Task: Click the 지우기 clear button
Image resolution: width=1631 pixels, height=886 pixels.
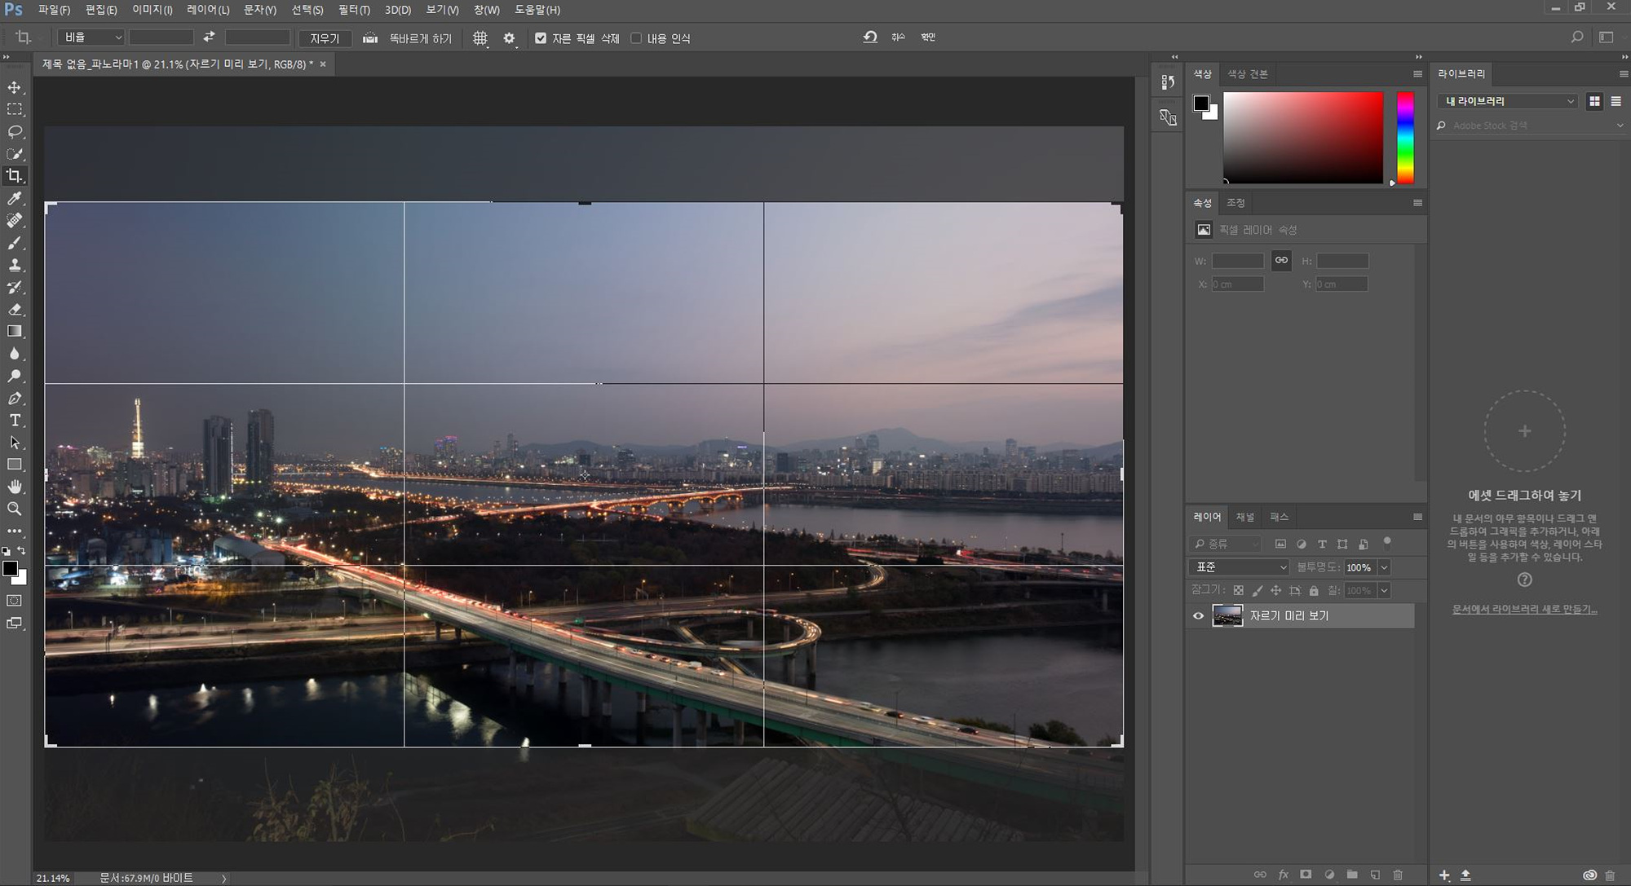Action: pos(325,38)
